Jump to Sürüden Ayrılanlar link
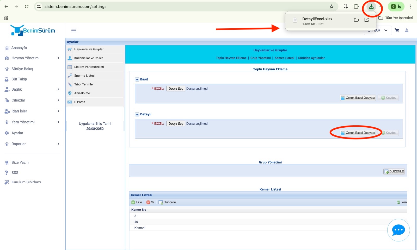417x250 pixels. (311, 58)
